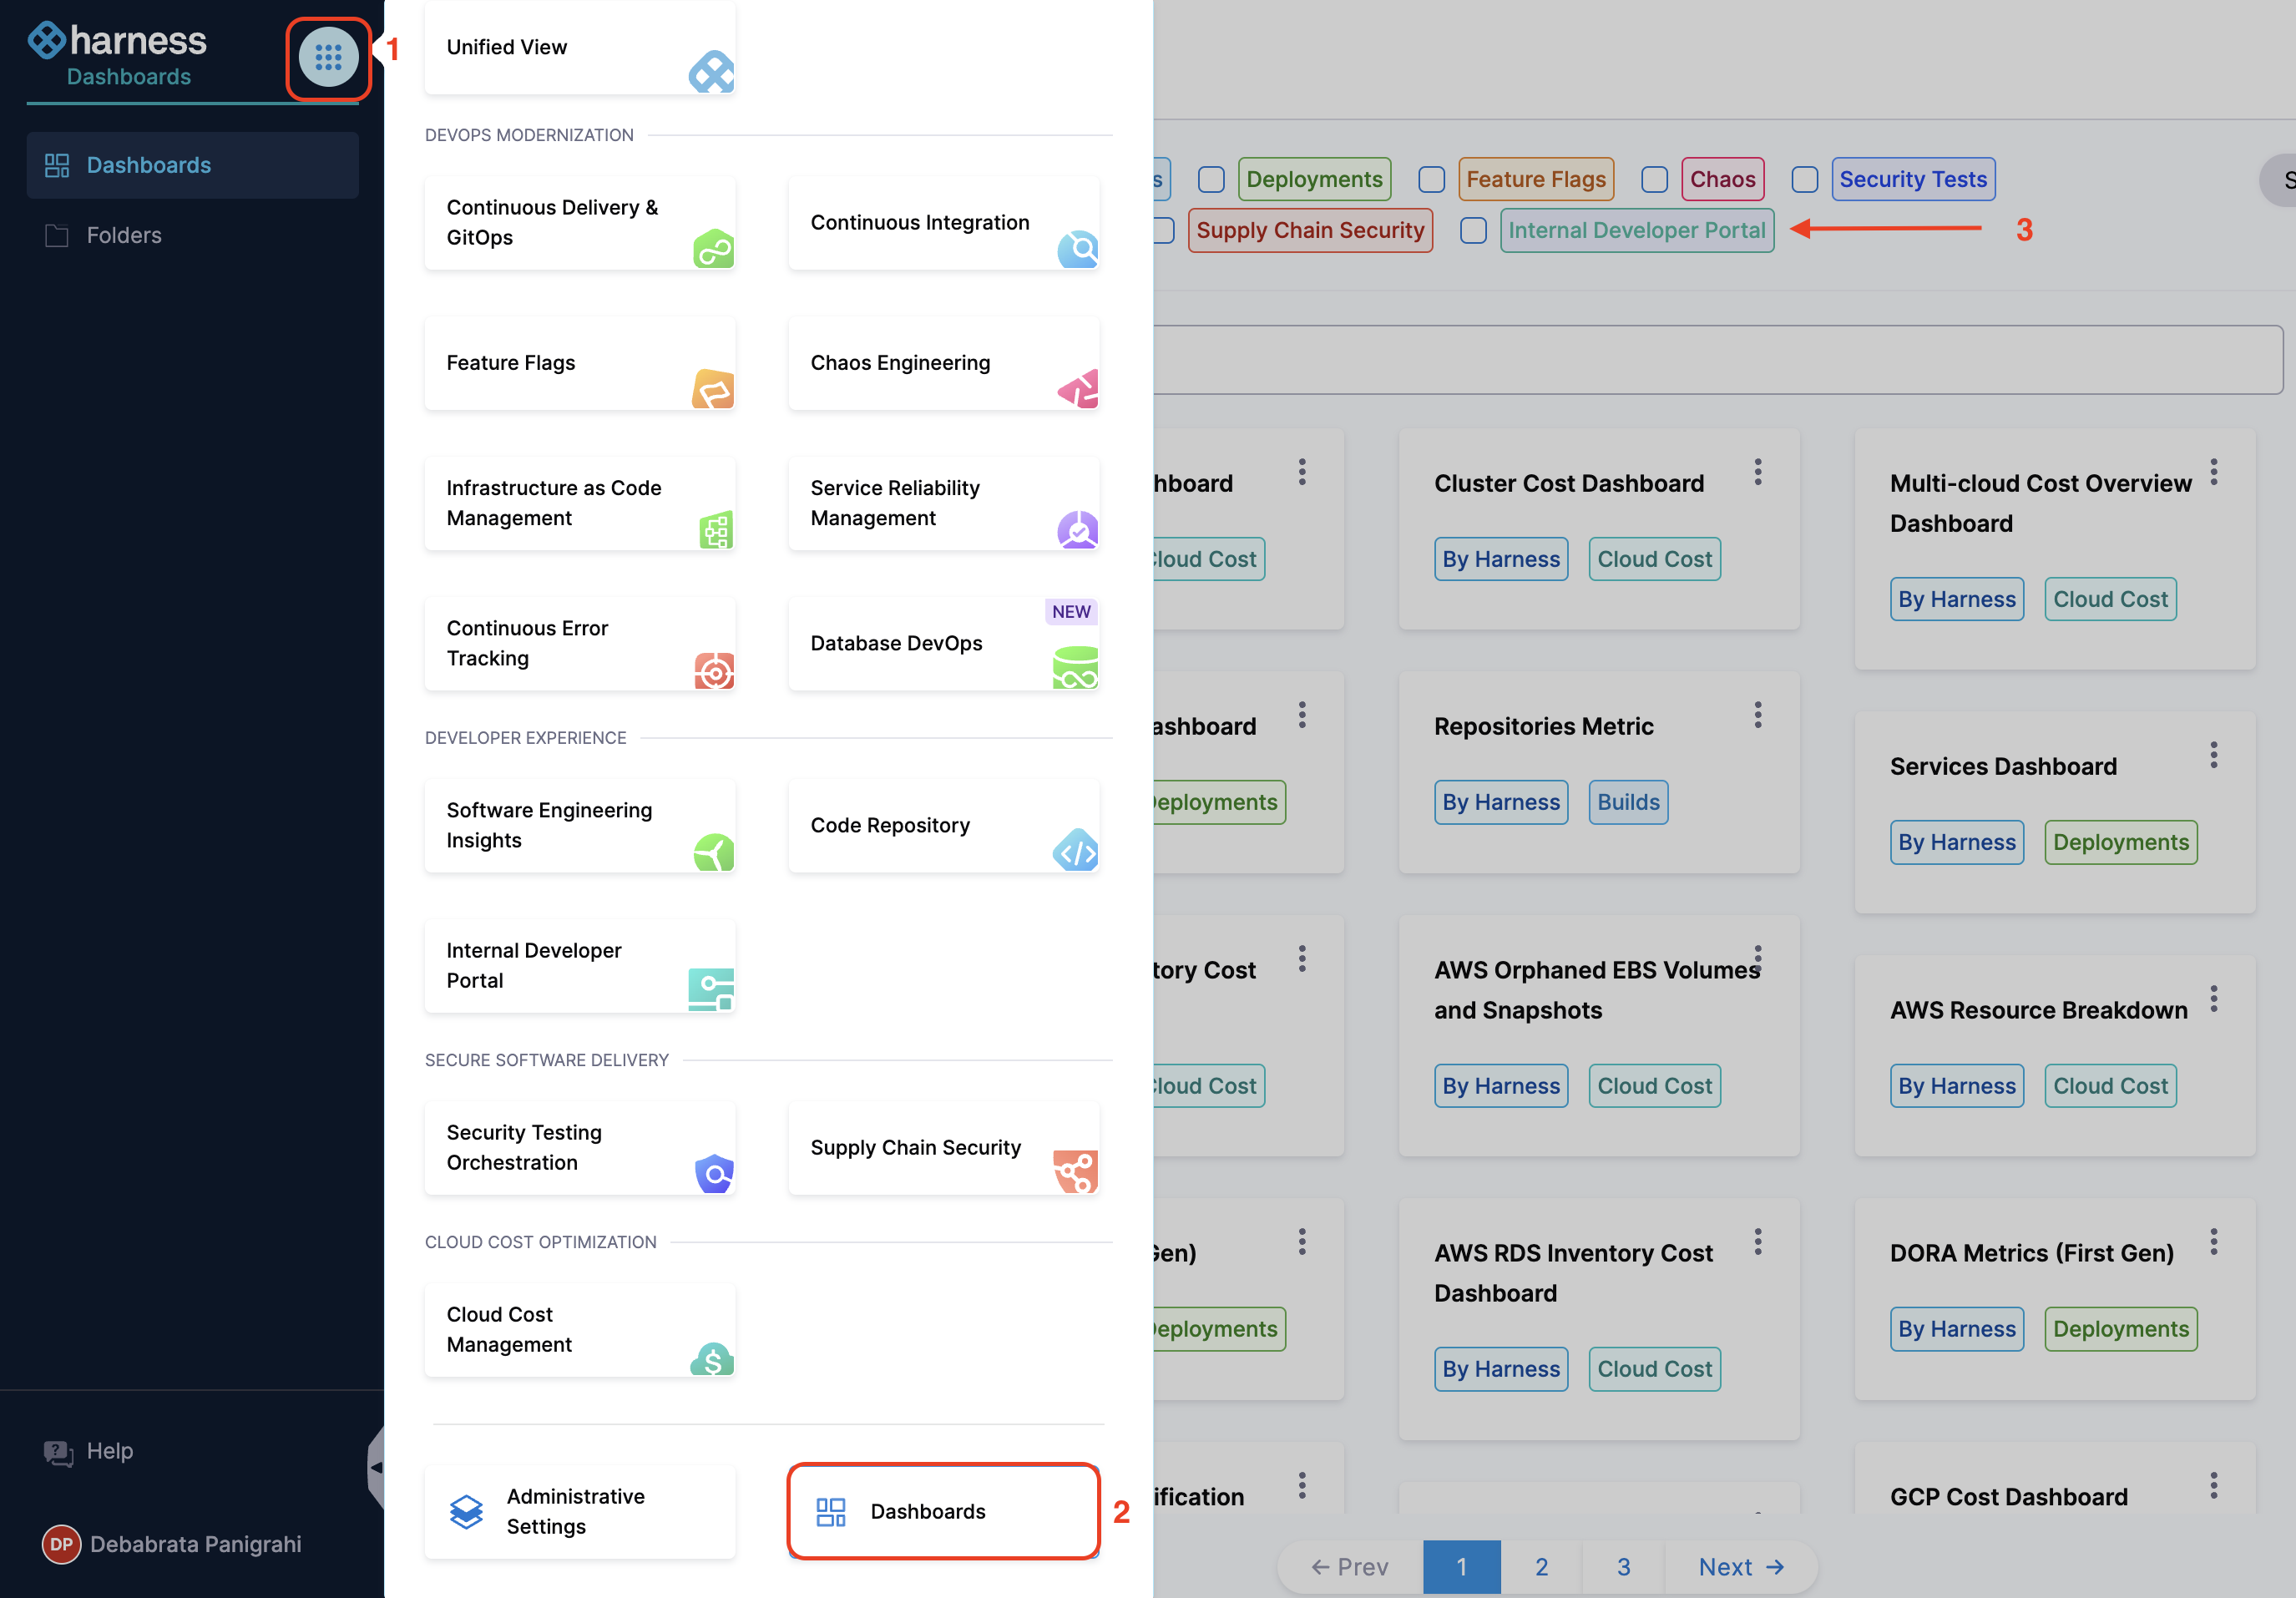
Task: Select the Cloud Cost Management module
Action: 580,1330
